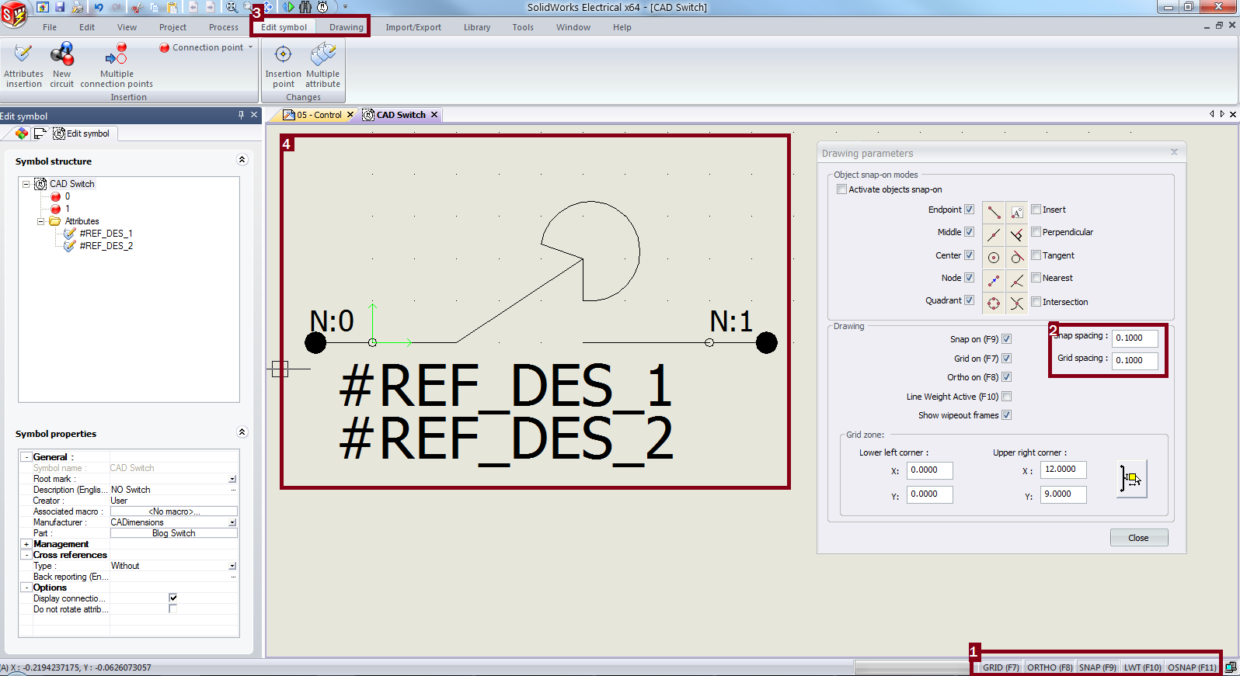The width and height of the screenshot is (1240, 676).
Task: Zoom to extents with magnifier icon
Action: point(232,7)
